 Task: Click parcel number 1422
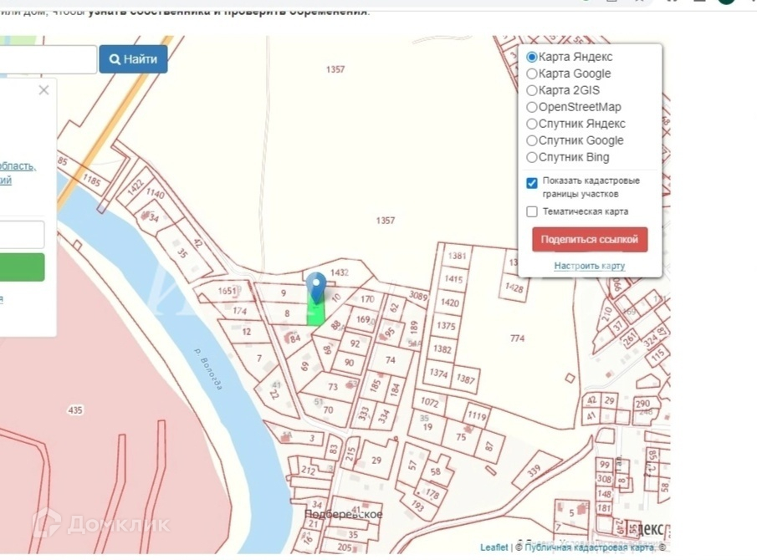coord(136,186)
